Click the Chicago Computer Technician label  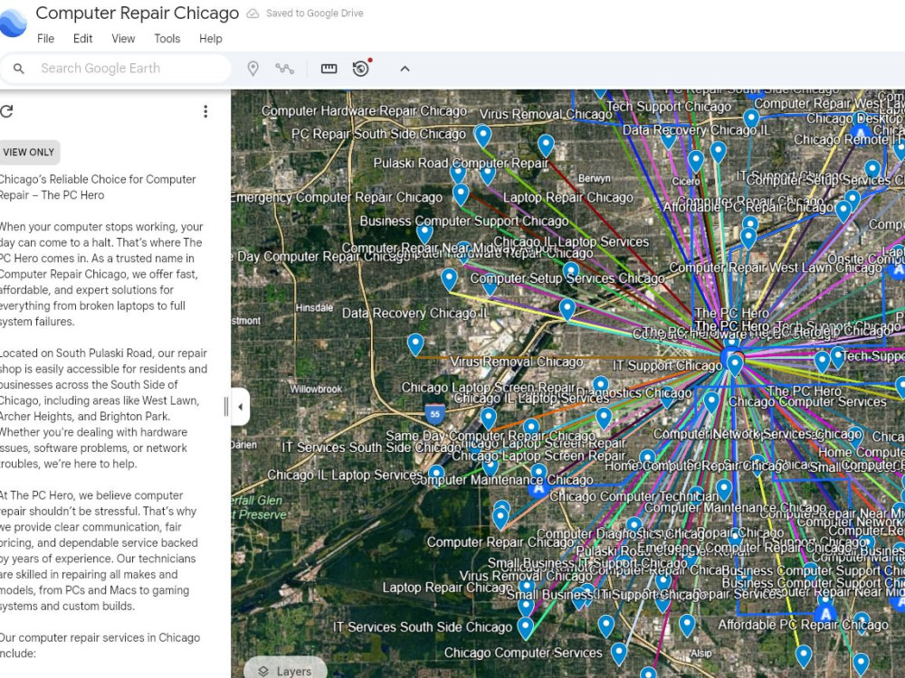[x=633, y=496]
